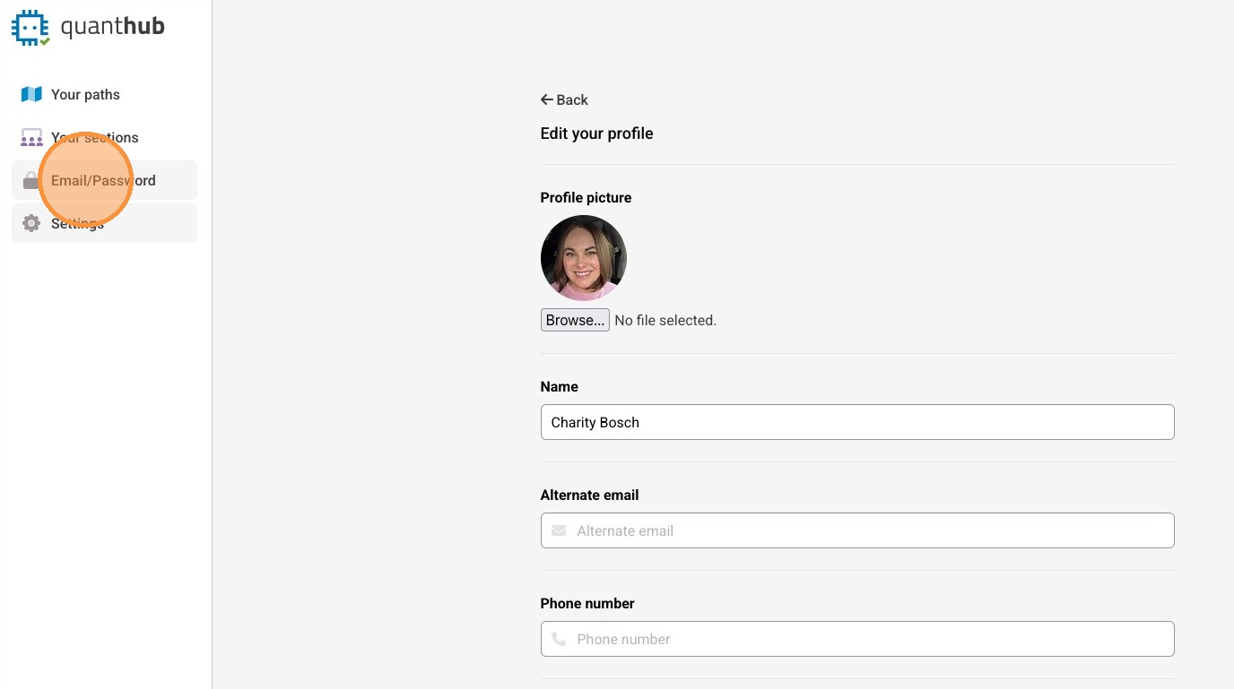Go to Email/Password page
Screen dimensions: 1234x689
(103, 180)
